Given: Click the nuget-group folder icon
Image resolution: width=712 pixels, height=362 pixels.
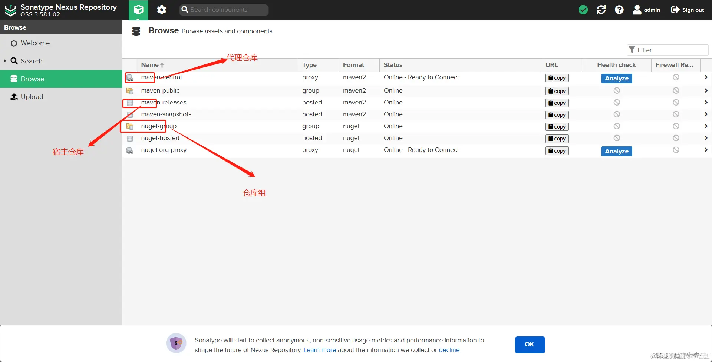Looking at the screenshot, I should pos(130,126).
